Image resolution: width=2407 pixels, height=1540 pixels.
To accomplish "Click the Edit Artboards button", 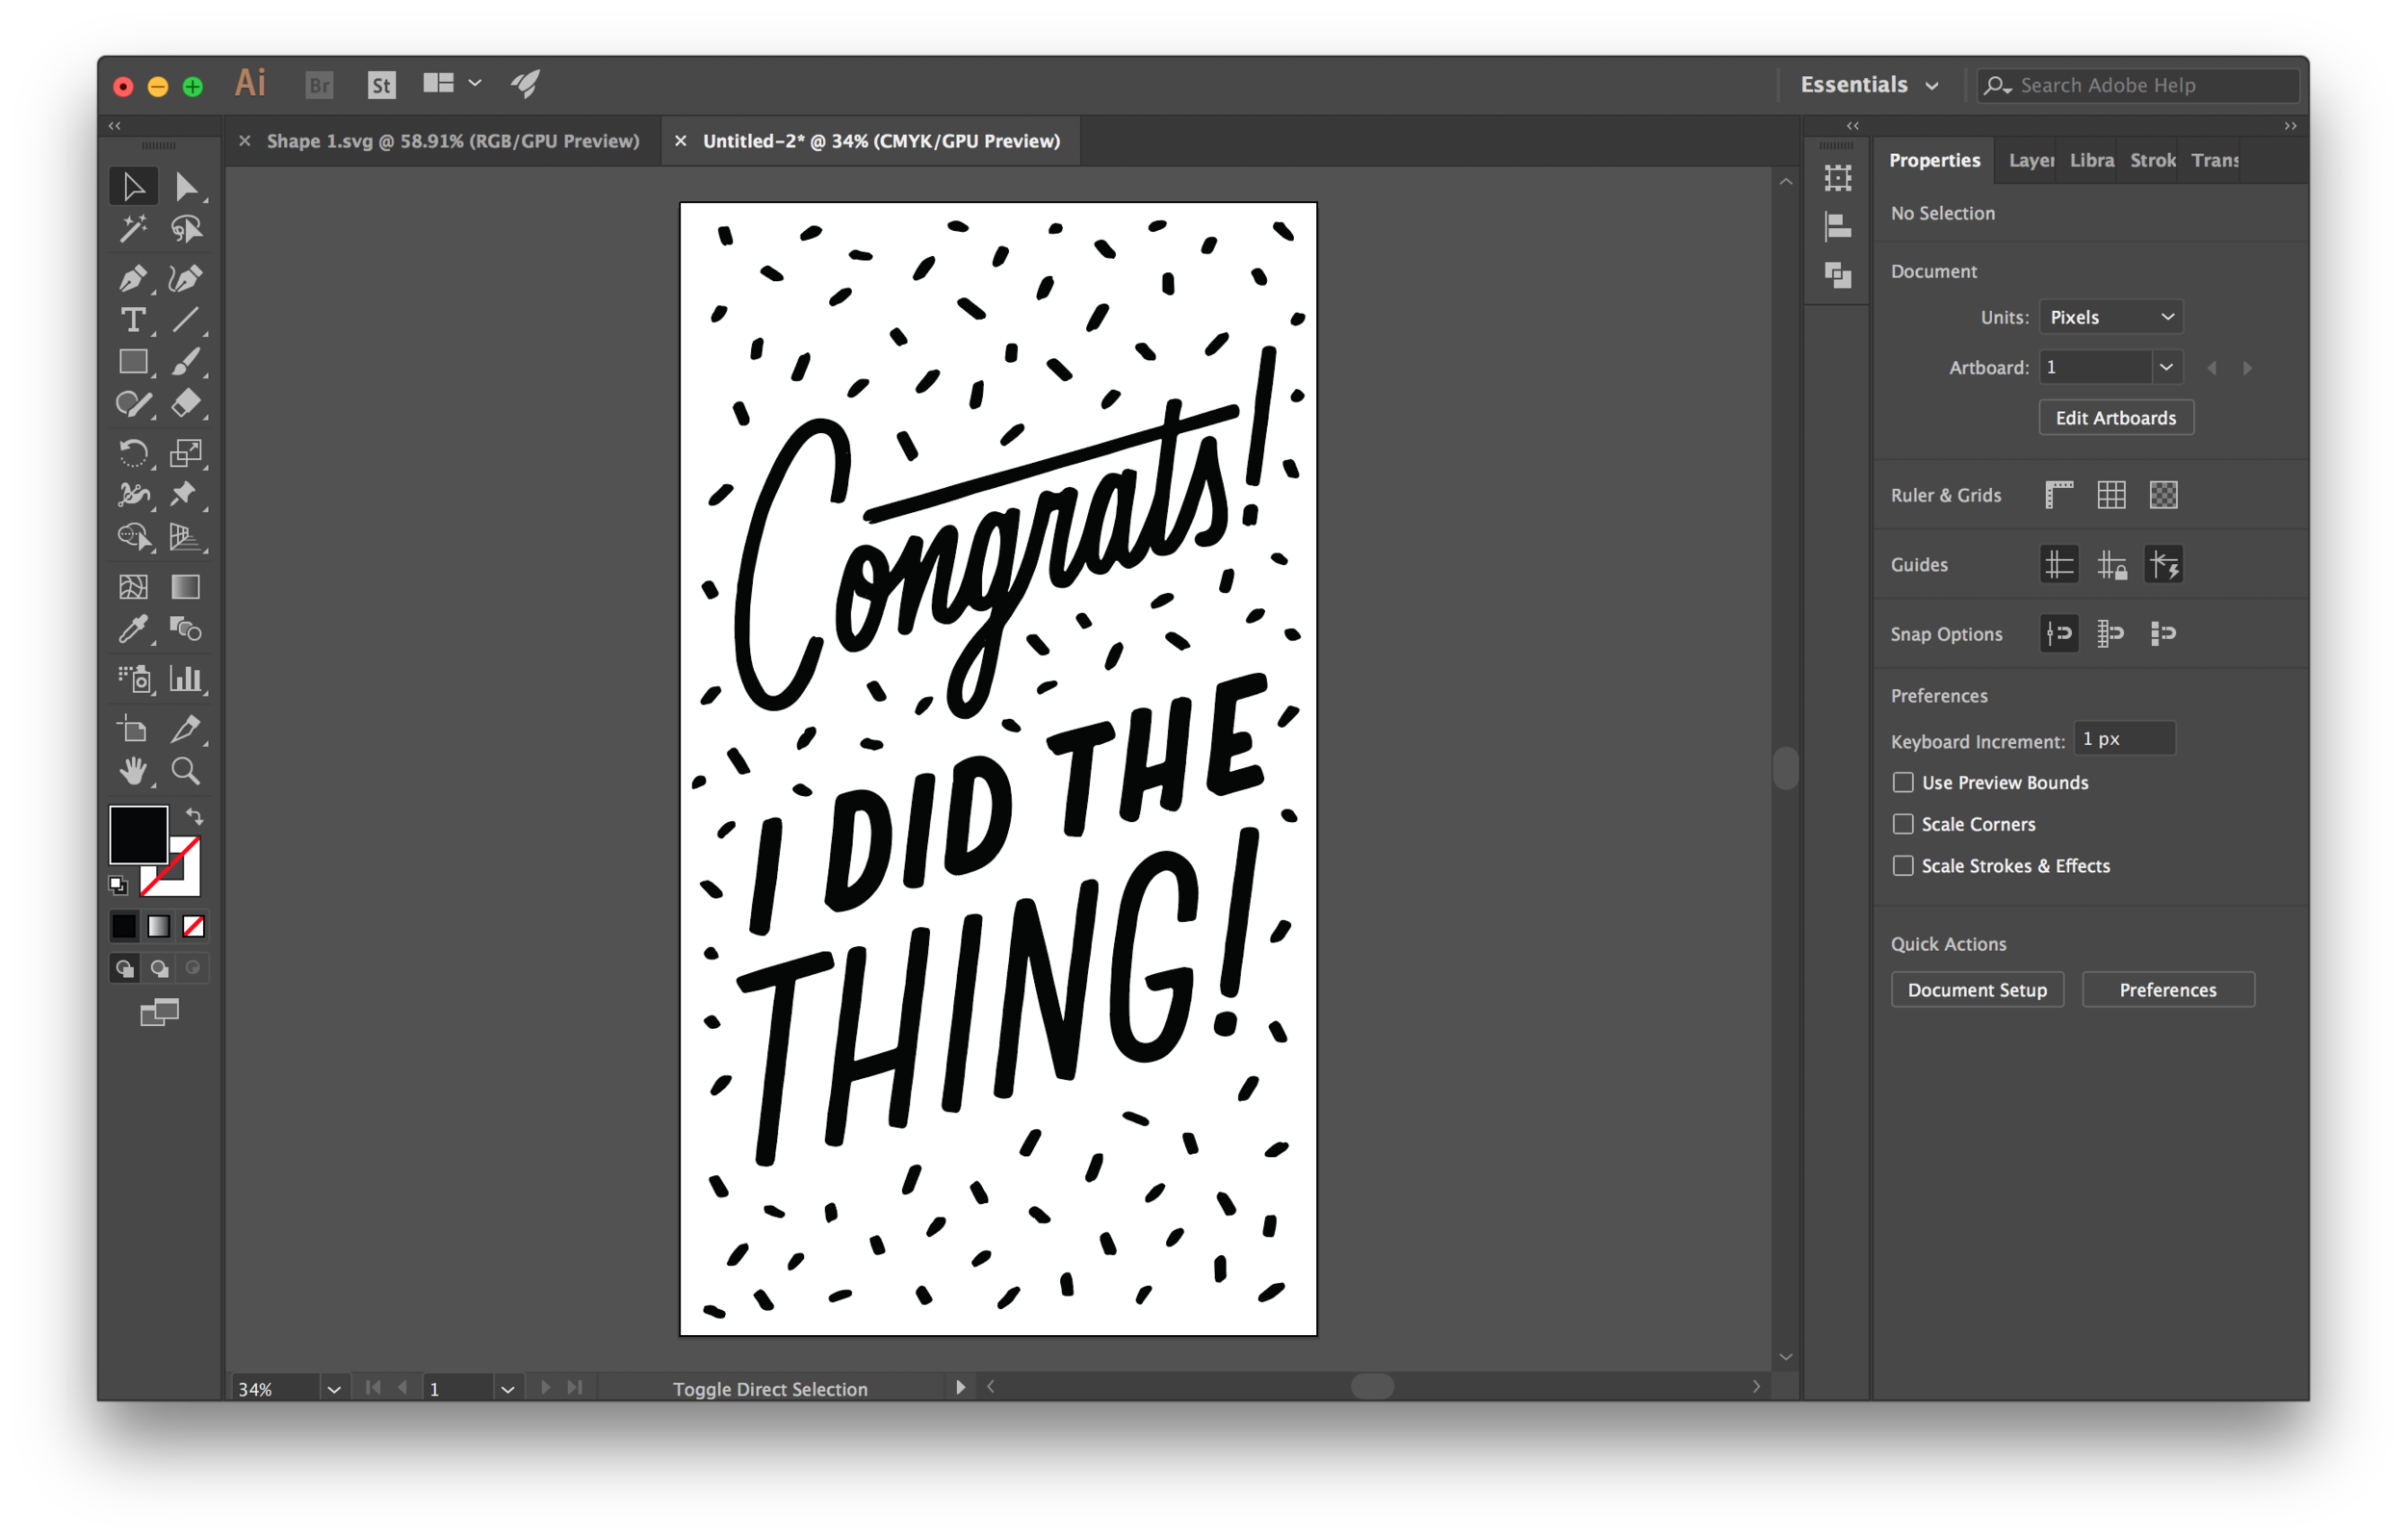I will [x=2116, y=417].
